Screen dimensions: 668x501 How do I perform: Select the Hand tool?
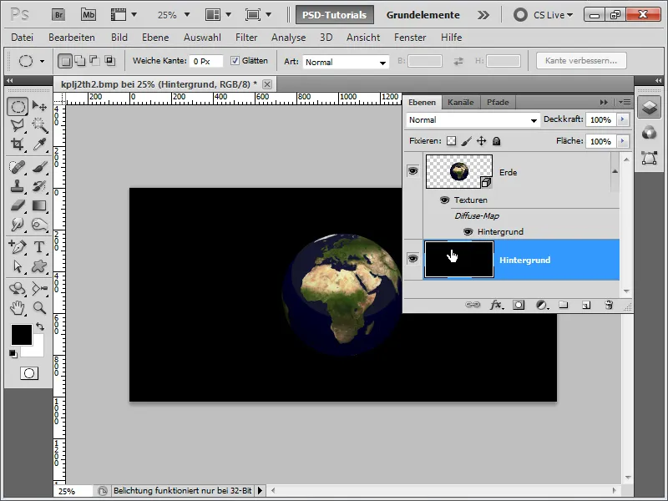[18, 307]
